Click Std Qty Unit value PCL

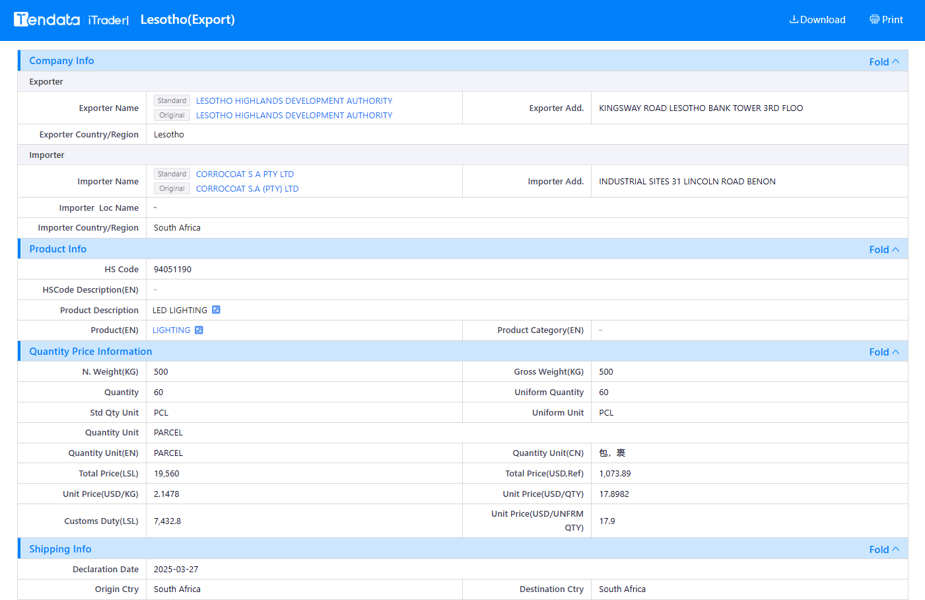(x=161, y=412)
